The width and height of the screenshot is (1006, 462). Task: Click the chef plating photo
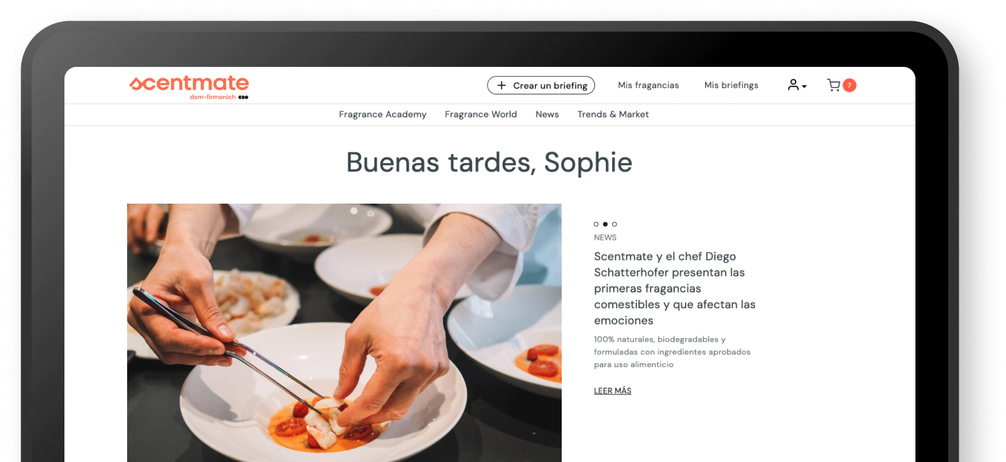pyautogui.click(x=344, y=333)
